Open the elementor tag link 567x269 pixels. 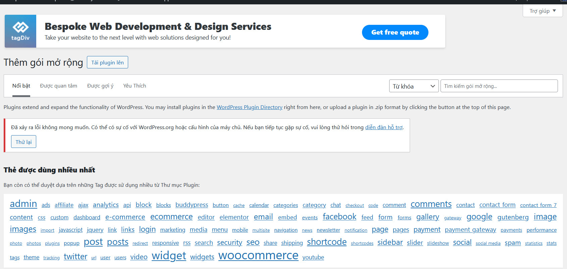(234, 217)
